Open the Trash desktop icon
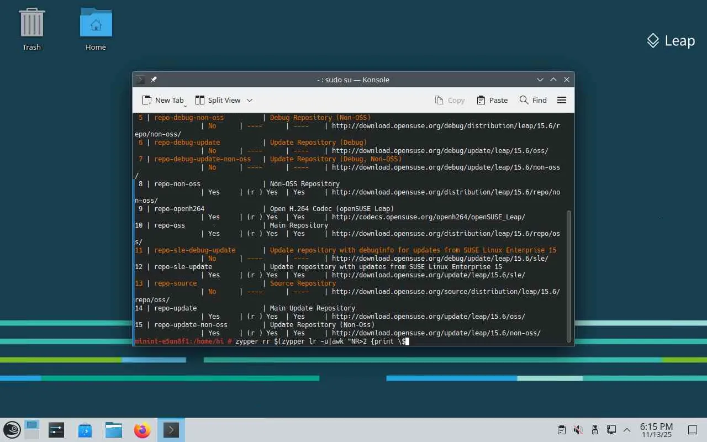 pos(31,30)
